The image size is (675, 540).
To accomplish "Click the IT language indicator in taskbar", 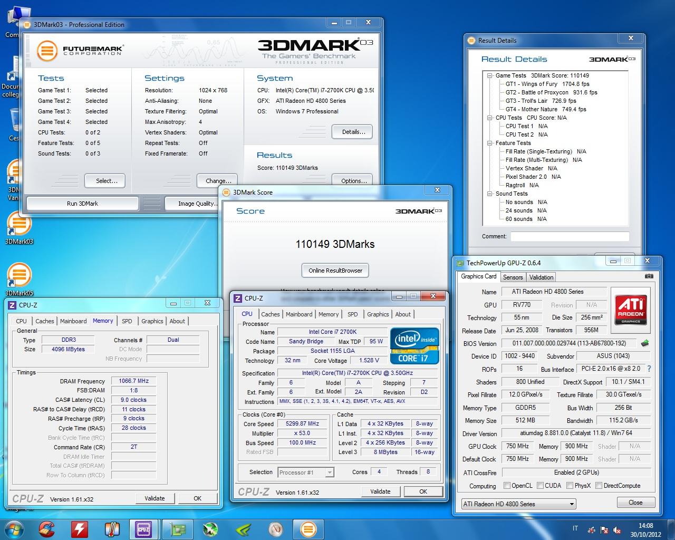I will point(575,528).
